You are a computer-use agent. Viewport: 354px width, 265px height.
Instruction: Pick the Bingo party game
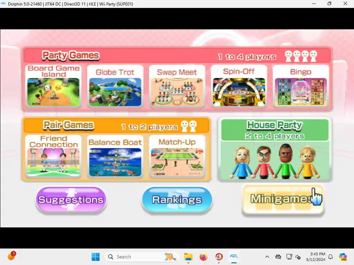(x=301, y=86)
